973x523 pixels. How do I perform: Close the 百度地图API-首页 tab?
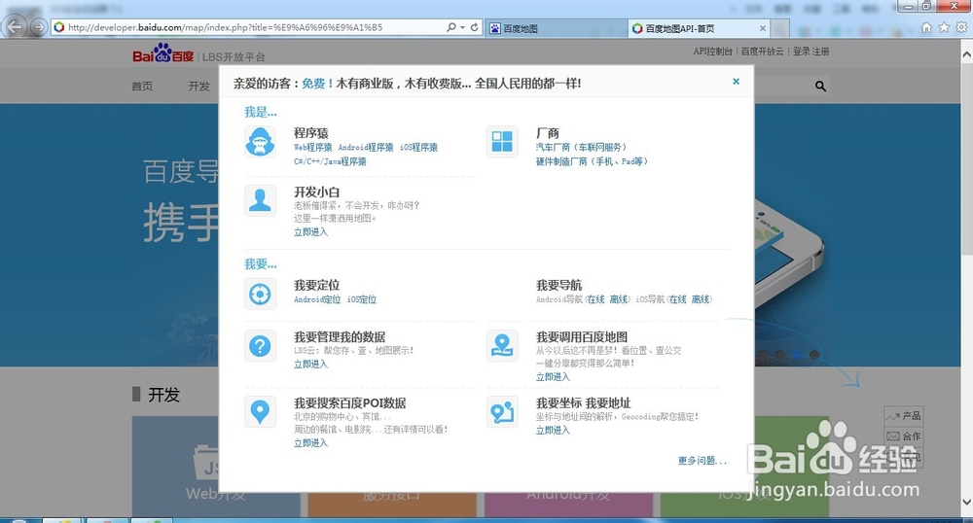(x=763, y=28)
